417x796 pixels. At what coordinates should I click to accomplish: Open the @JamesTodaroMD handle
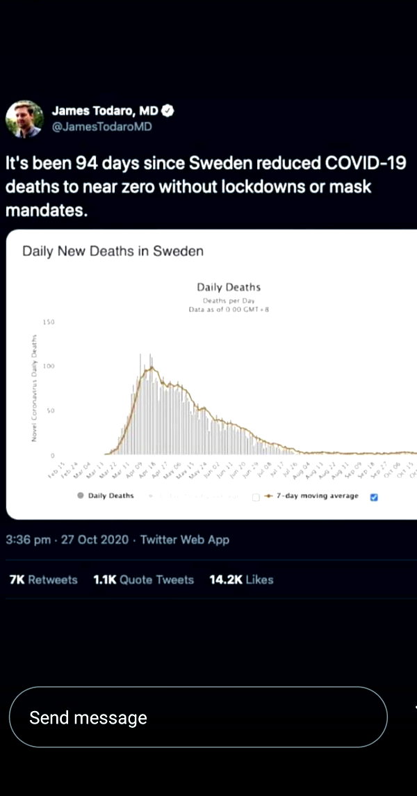[102, 127]
